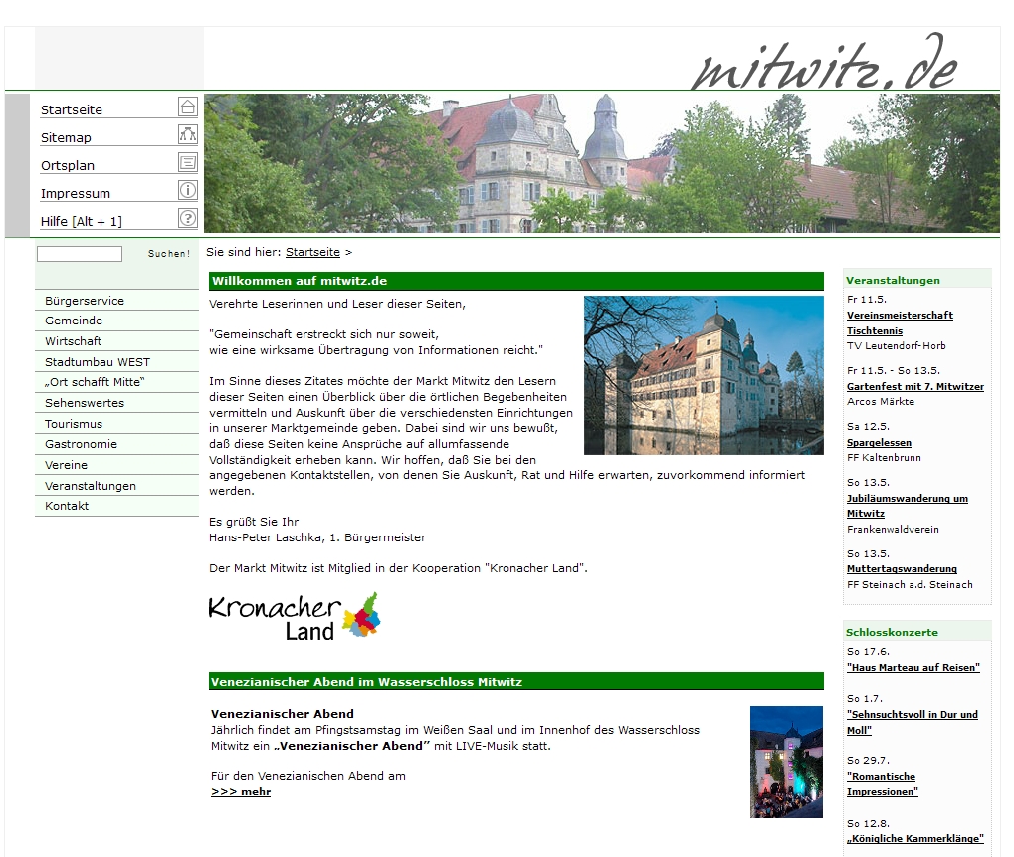The width and height of the screenshot is (1014, 857).
Task: Open Jubiläumswanderung um Mitwitz event link
Action: click(908, 506)
